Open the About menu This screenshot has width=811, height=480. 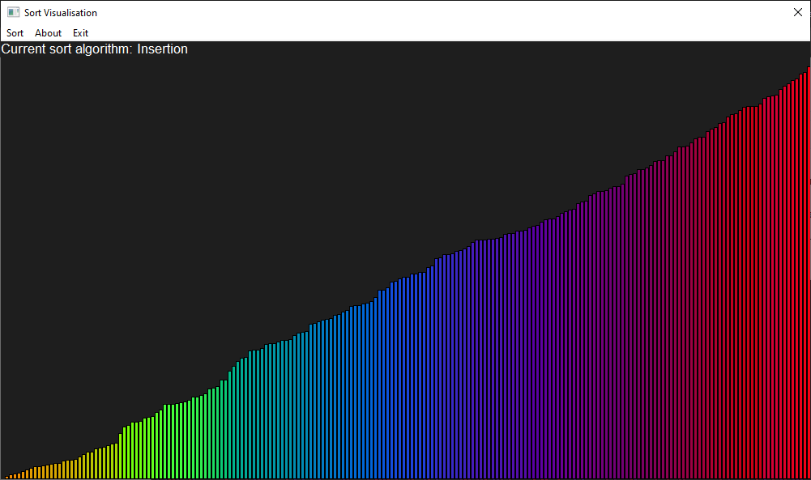[x=48, y=33]
